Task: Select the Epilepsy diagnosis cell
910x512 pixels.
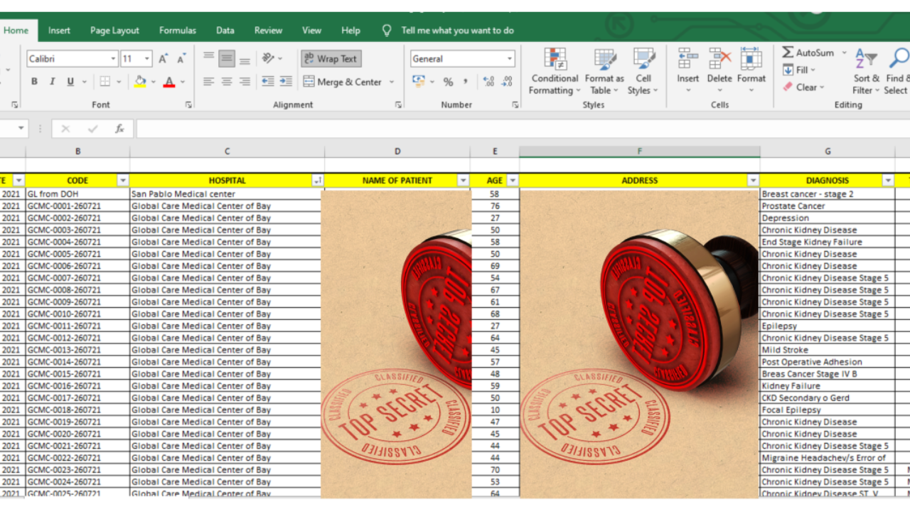Action: coord(828,326)
